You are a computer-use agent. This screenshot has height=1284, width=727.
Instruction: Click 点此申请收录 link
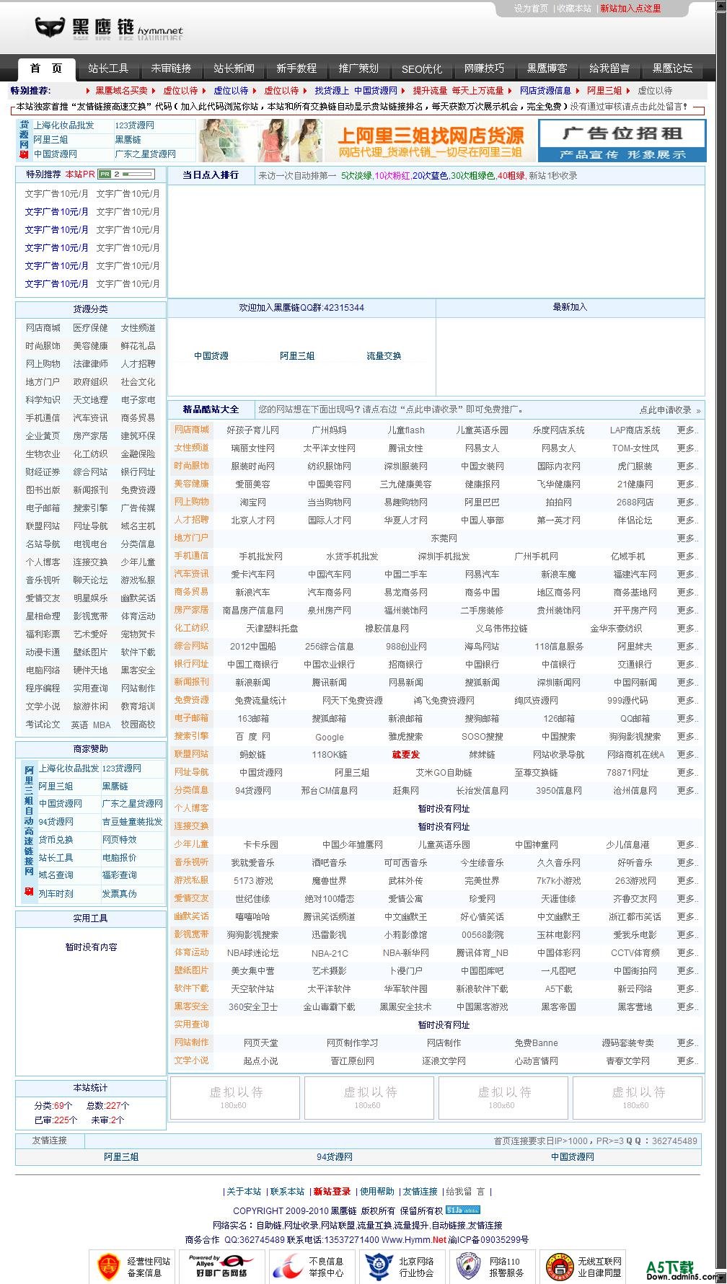pos(665,410)
